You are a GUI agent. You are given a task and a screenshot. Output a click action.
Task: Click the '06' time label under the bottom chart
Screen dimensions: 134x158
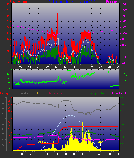(39, 154)
